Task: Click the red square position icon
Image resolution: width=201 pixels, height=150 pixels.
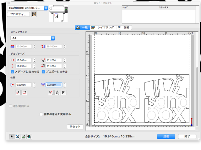Action: [24, 92]
